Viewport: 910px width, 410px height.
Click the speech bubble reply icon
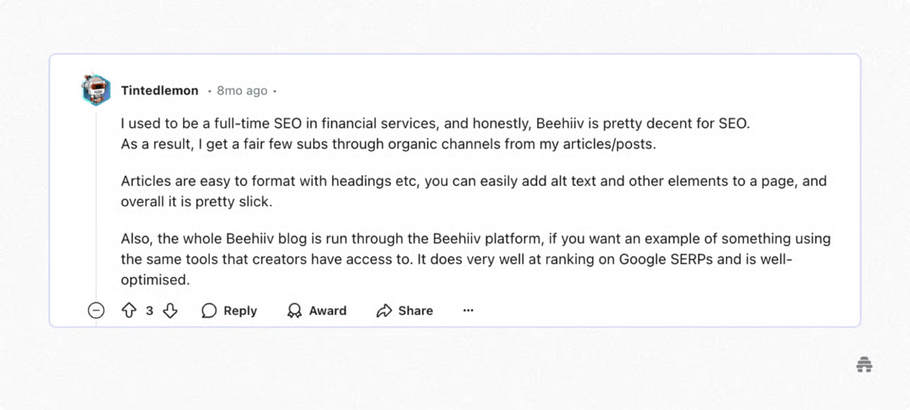pyautogui.click(x=208, y=310)
